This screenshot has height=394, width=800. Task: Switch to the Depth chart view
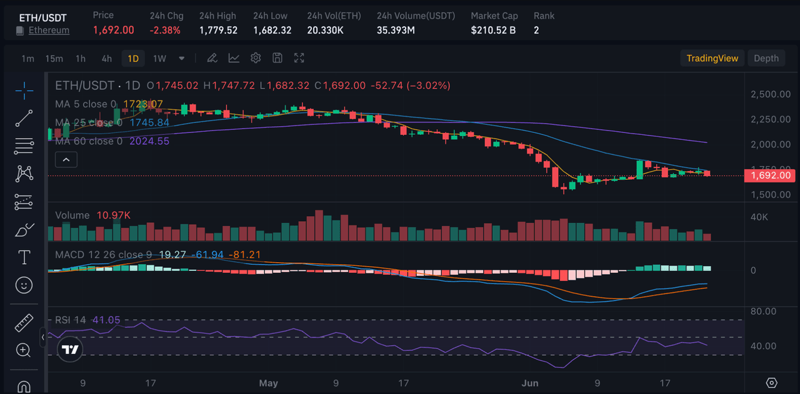point(766,58)
